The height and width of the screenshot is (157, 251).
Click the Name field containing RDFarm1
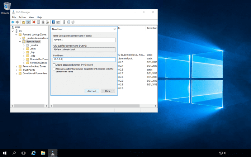(x=84, y=40)
